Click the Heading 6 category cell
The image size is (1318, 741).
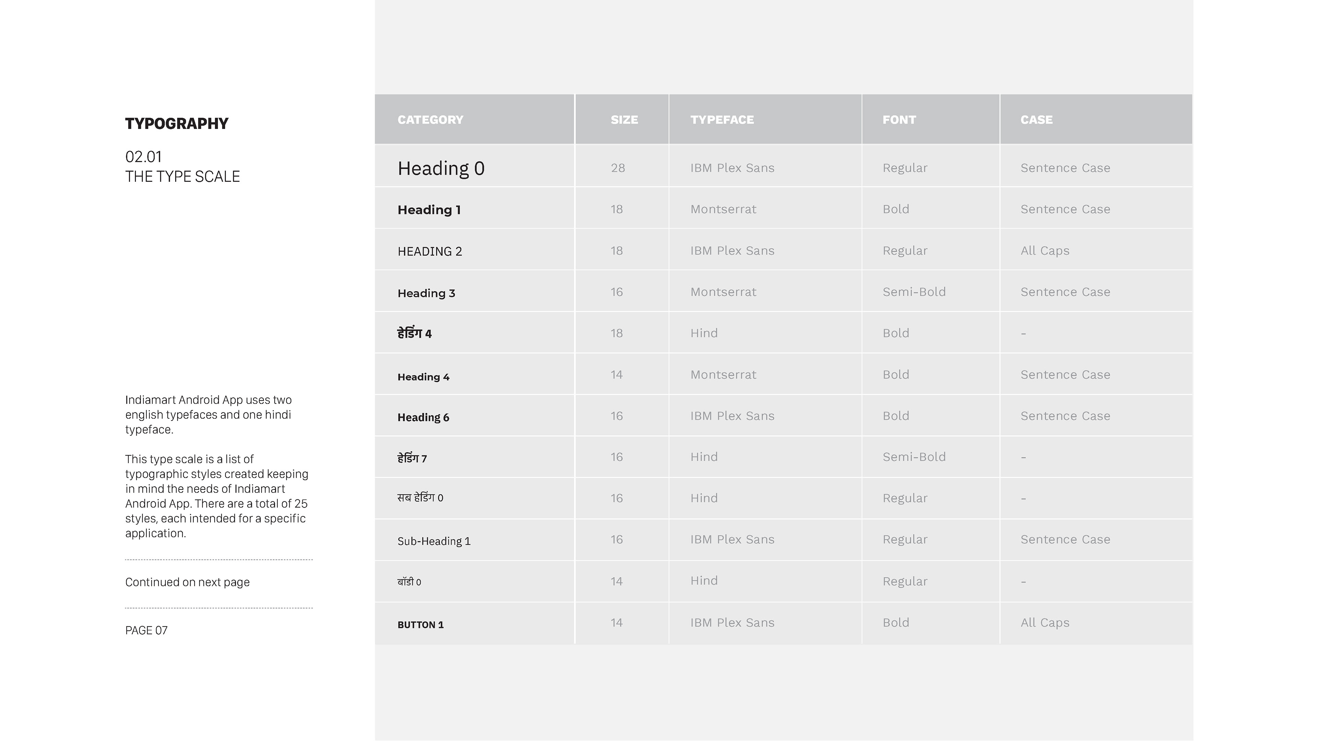click(x=423, y=417)
